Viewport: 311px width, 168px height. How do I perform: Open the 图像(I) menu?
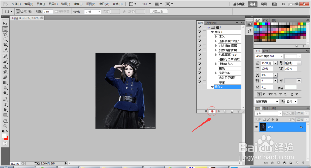41,4
